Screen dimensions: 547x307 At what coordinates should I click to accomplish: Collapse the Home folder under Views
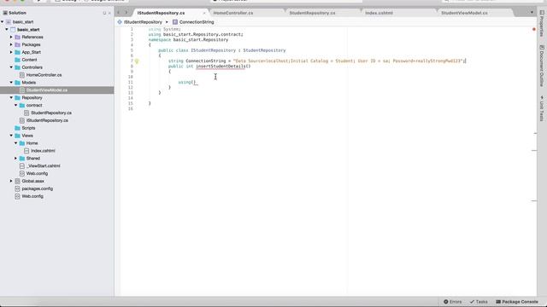pos(15,143)
